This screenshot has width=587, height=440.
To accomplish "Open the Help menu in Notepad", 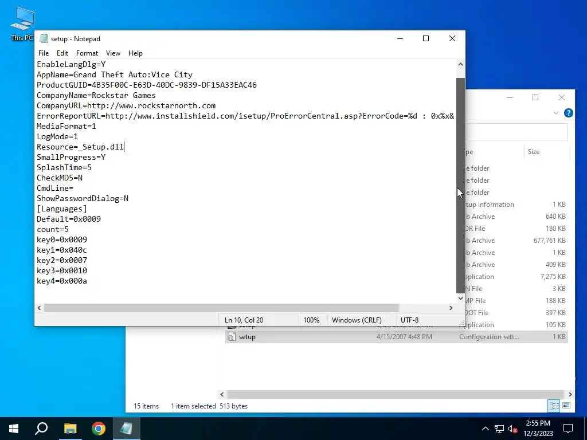I will pos(135,53).
